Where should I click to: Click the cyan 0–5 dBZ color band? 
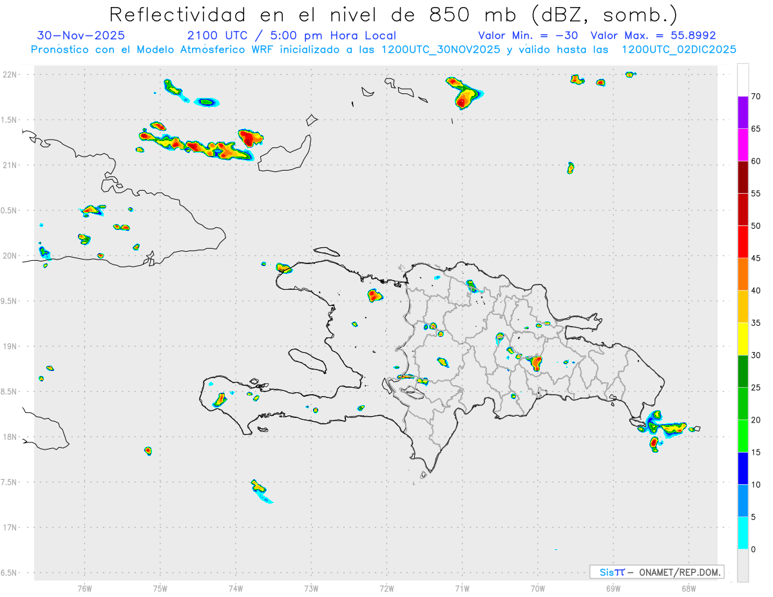click(743, 533)
